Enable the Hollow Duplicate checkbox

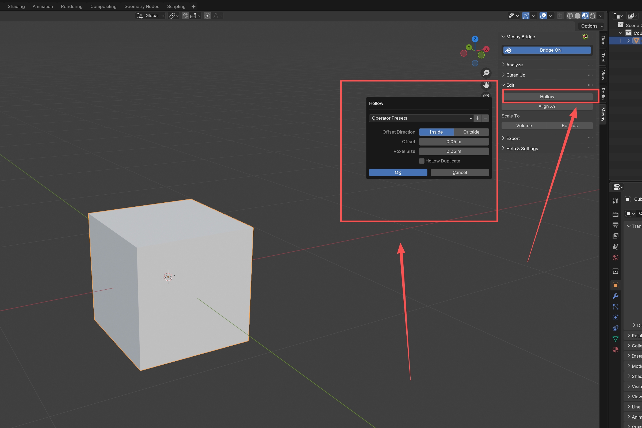[422, 161]
